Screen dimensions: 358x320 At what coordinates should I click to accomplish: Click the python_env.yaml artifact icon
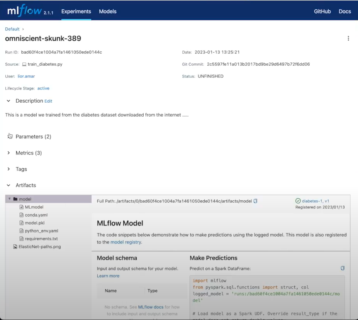(x=22, y=230)
